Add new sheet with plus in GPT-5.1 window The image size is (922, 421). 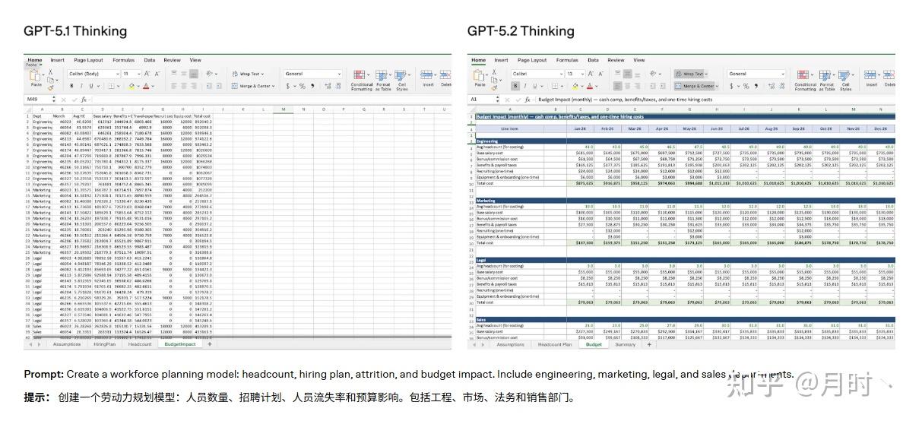[210, 344]
